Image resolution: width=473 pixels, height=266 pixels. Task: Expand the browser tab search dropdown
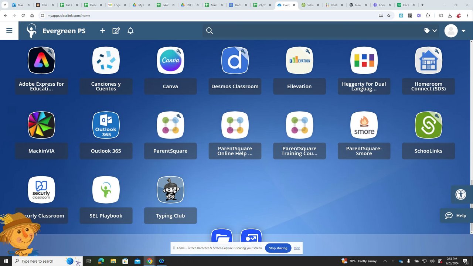coord(5,5)
